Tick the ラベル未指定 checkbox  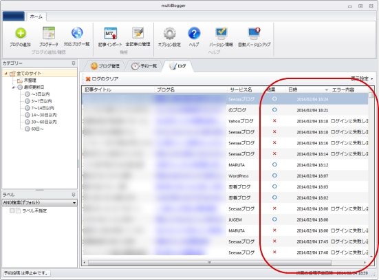12,211
